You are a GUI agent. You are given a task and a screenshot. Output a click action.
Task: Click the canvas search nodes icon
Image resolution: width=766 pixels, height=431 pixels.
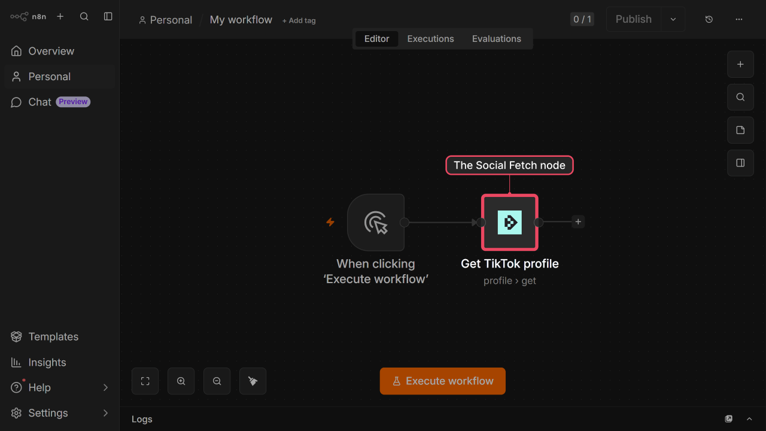(740, 97)
